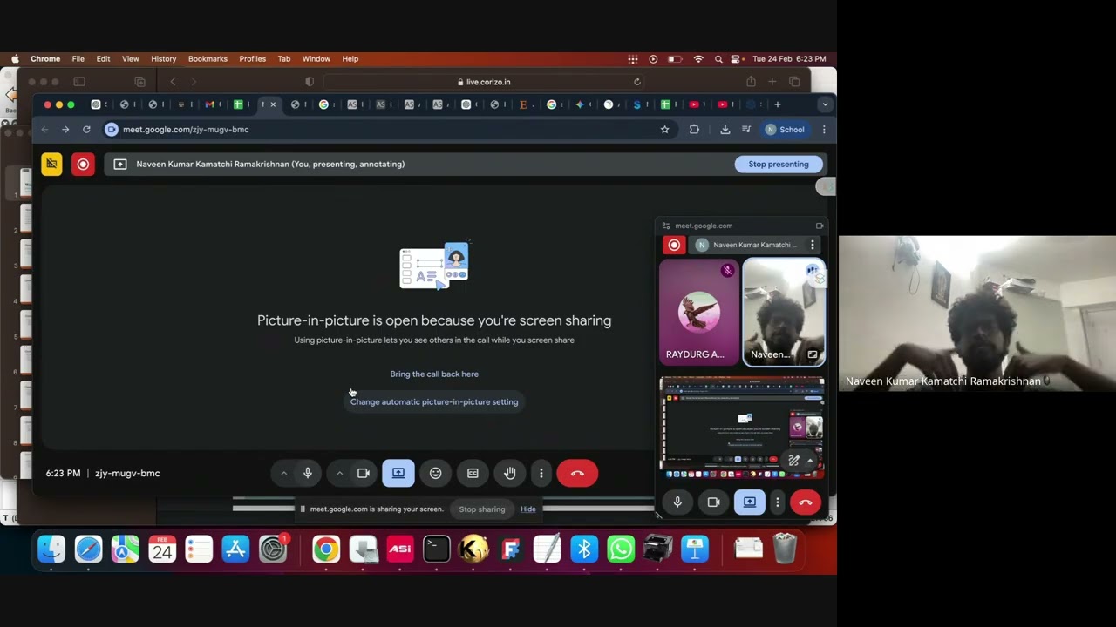Open System Settings from the dock
The width and height of the screenshot is (1116, 627).
tap(273, 549)
